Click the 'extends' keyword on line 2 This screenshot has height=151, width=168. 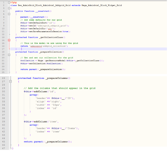click(x=76, y=5)
